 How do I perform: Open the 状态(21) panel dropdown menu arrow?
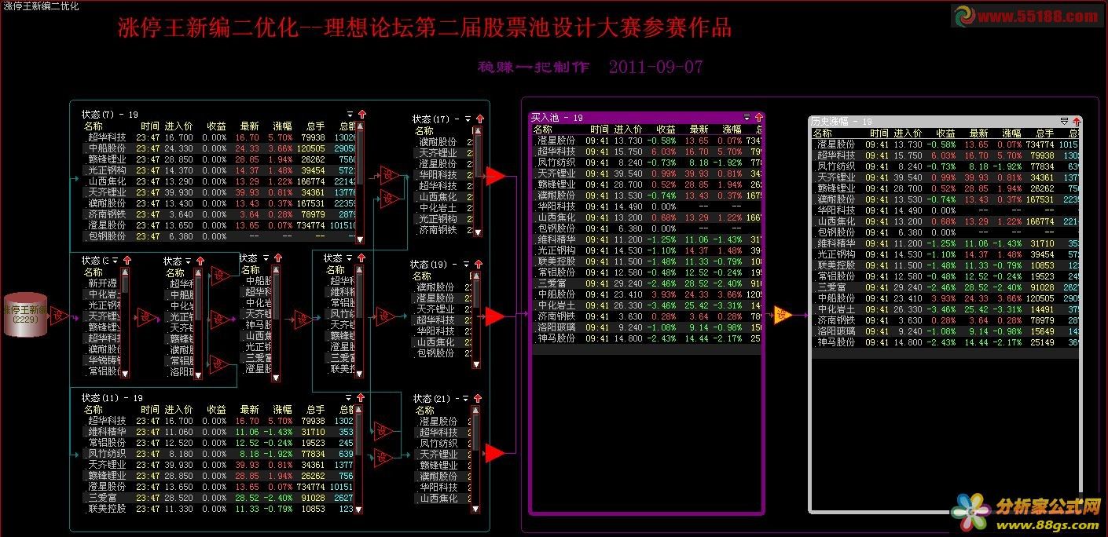tap(465, 399)
